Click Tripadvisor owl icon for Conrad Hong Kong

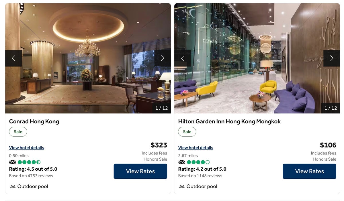click(13, 162)
